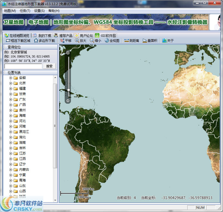Viewport: 223px width, 212px height.
Task: Click the minus button on the zoom slider
Action: (68, 100)
